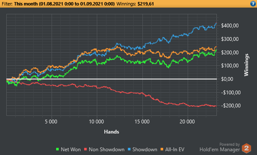Open the help question mark icon
This screenshot has width=257, height=155.
point(253,4)
